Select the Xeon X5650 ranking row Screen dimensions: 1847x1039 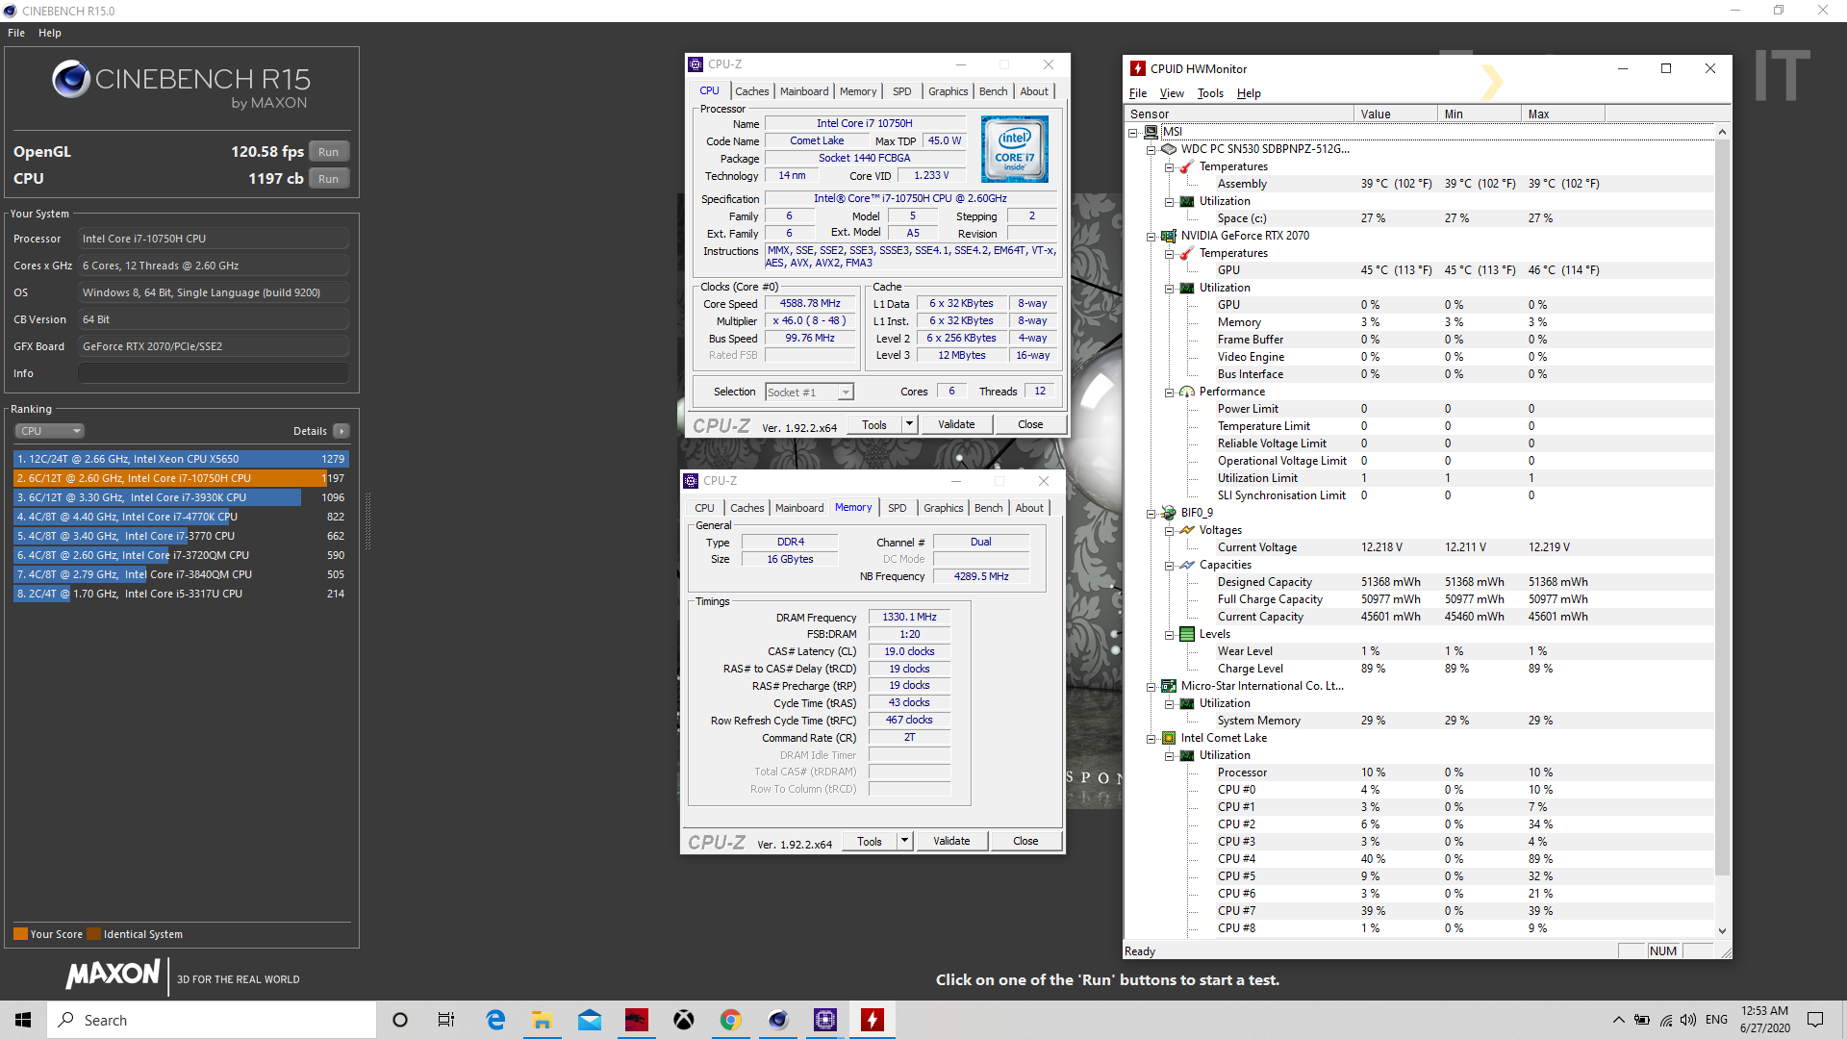(x=180, y=459)
